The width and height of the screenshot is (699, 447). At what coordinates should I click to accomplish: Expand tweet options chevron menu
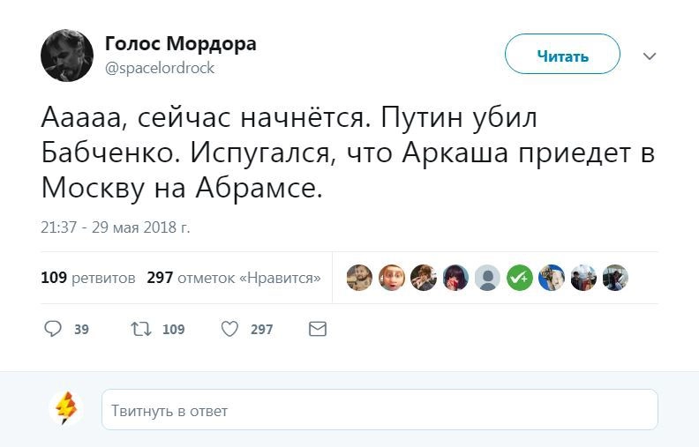point(650,56)
